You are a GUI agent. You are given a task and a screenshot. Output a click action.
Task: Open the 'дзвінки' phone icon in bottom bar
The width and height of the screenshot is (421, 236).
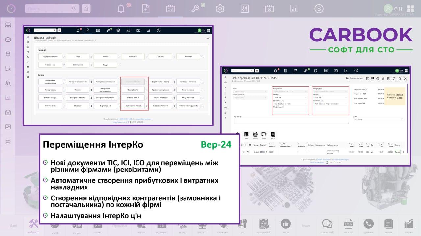[369, 225]
